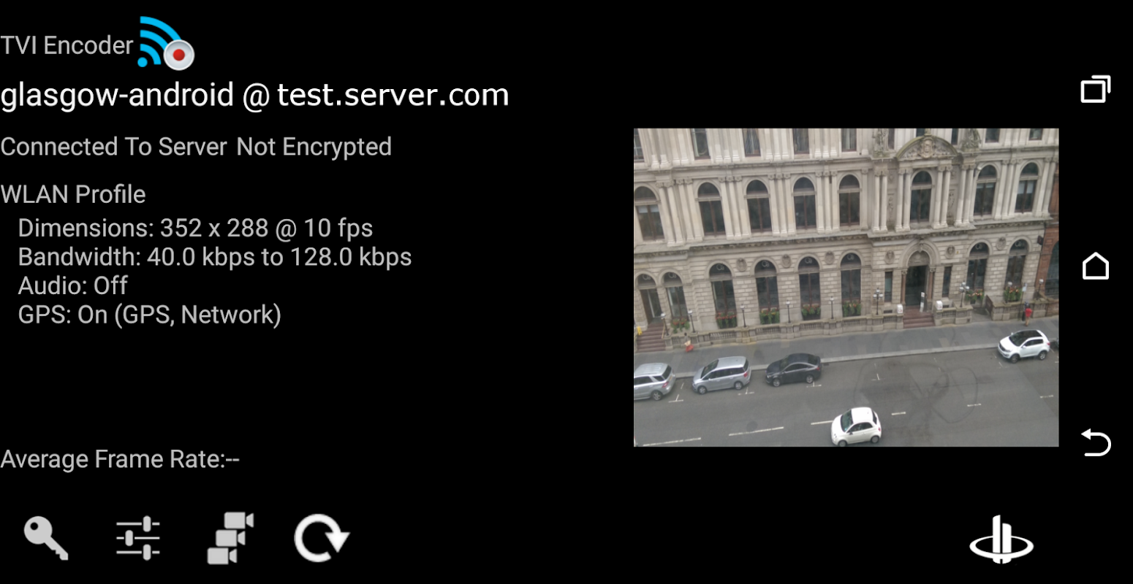Screen dimensions: 1133x584
Task: Tap the TVI Encoder title text
Action: (67, 45)
